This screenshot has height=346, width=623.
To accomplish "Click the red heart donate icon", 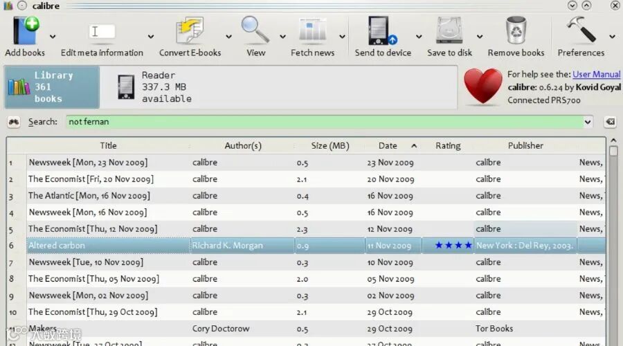I will 482,86.
